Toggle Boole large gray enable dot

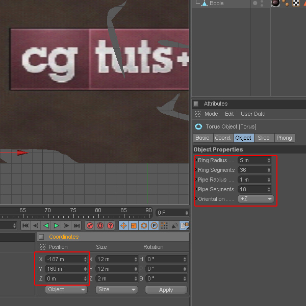(255, 3)
